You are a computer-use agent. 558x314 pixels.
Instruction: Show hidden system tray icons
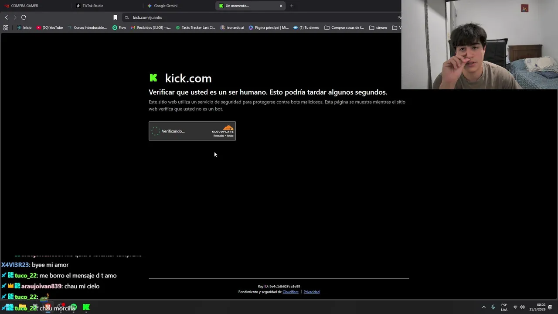click(483, 307)
